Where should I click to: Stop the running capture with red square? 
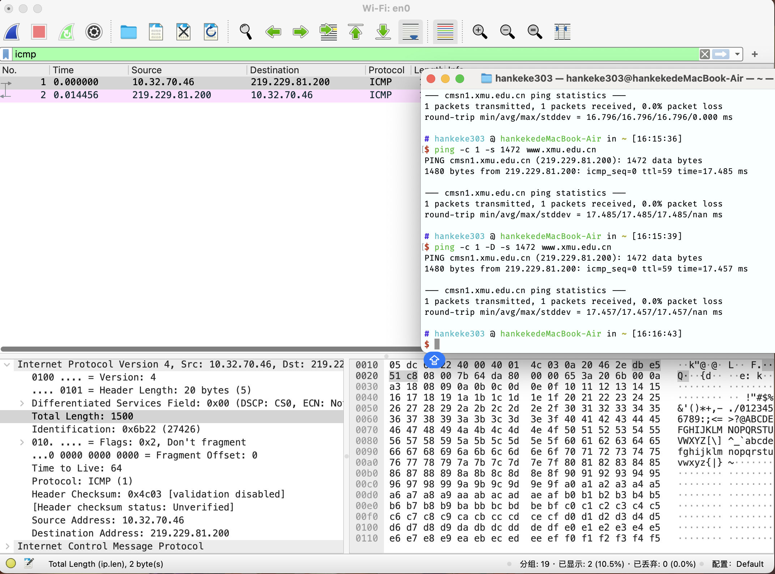point(39,32)
